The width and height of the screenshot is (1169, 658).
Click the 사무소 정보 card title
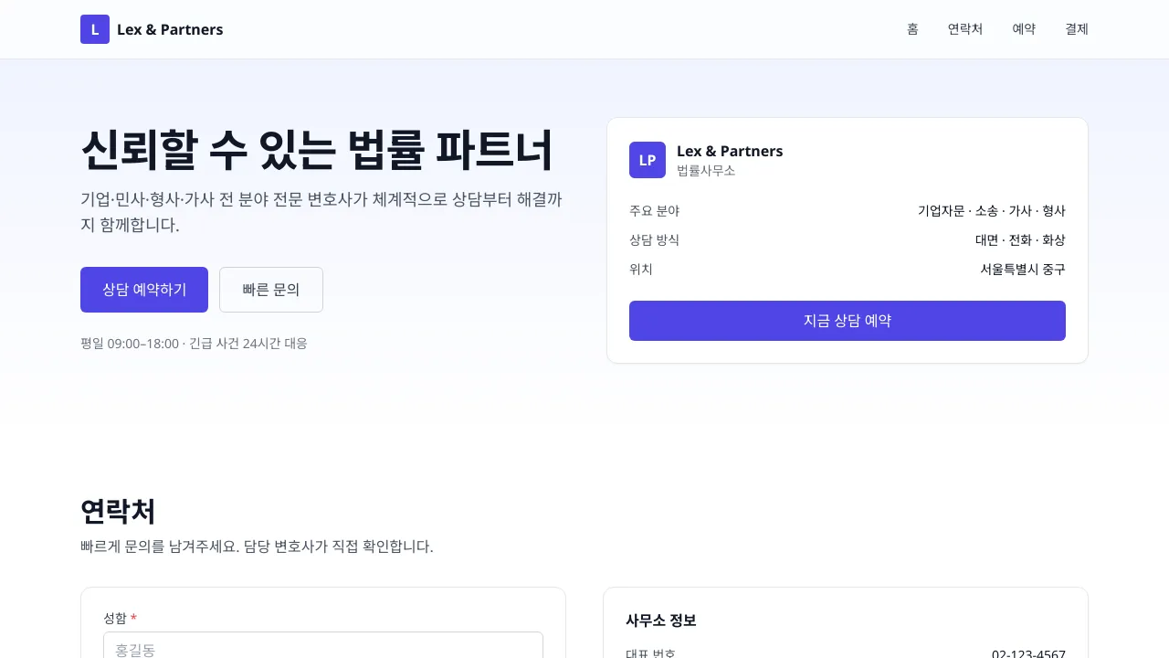660,621
